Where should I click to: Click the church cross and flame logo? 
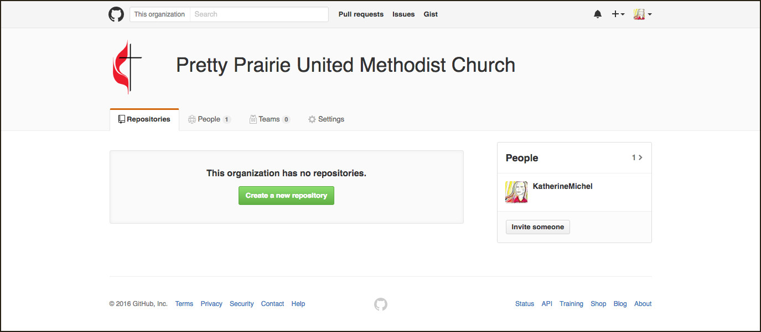tap(127, 66)
